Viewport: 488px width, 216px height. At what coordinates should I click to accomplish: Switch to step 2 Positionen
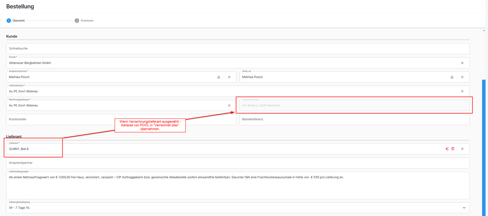tap(84, 21)
